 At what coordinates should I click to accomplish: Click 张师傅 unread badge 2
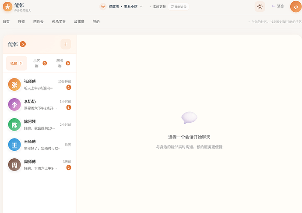click(69, 87)
